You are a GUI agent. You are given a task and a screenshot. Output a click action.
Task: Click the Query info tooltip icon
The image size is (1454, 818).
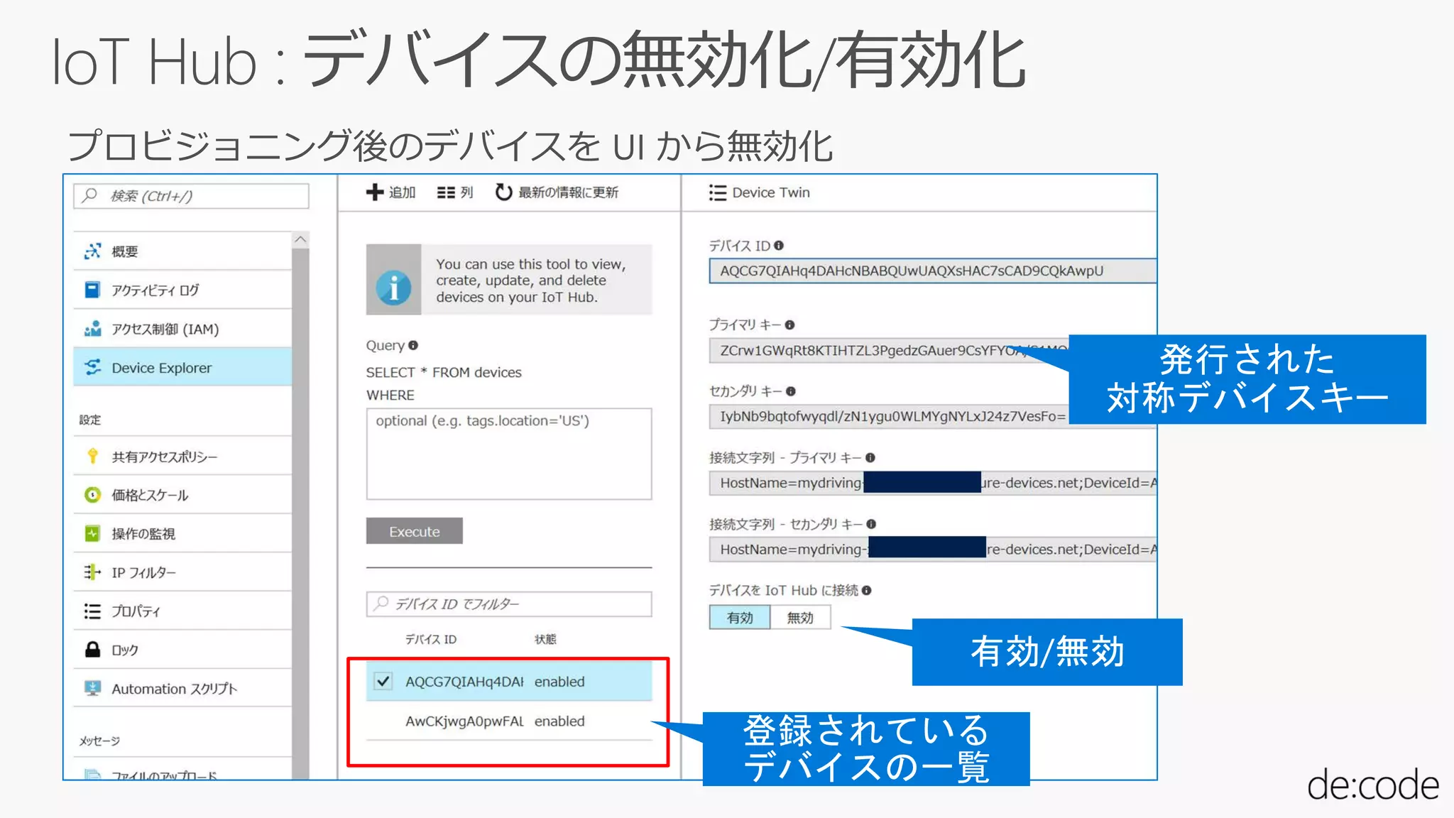point(413,346)
